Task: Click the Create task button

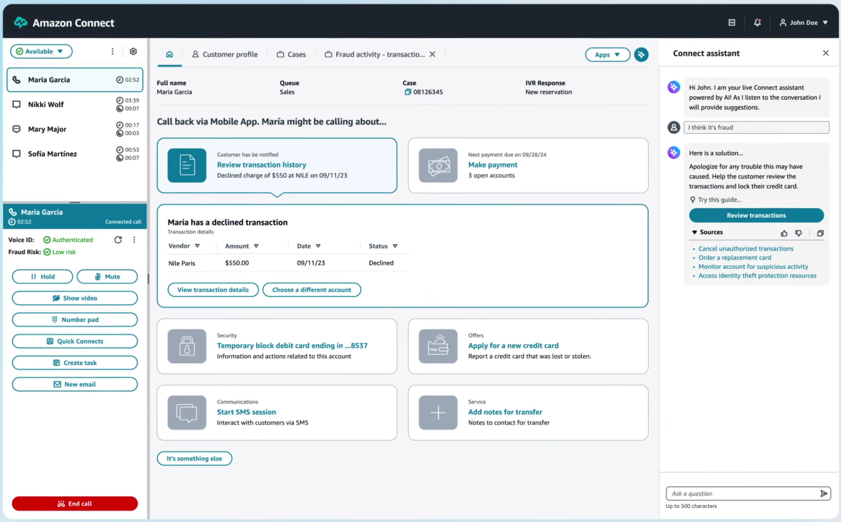Action: tap(75, 363)
